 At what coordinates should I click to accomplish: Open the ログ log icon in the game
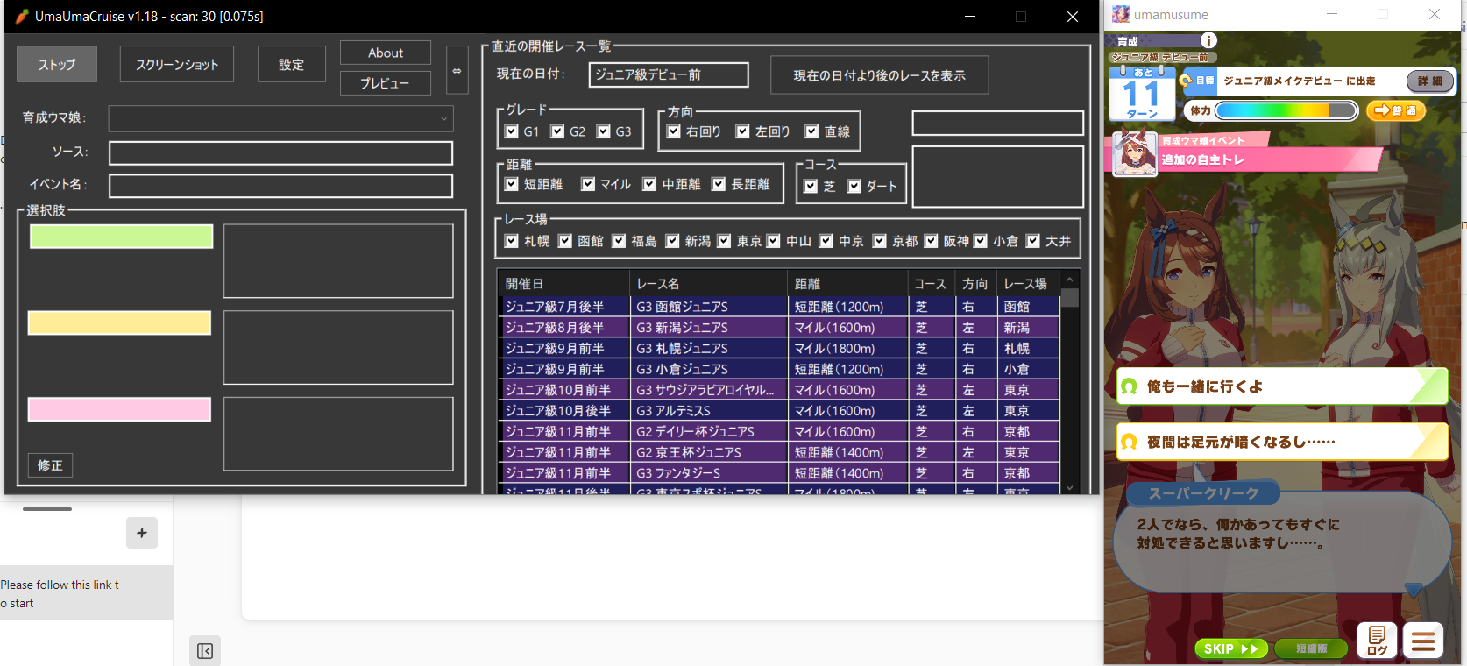(1377, 641)
